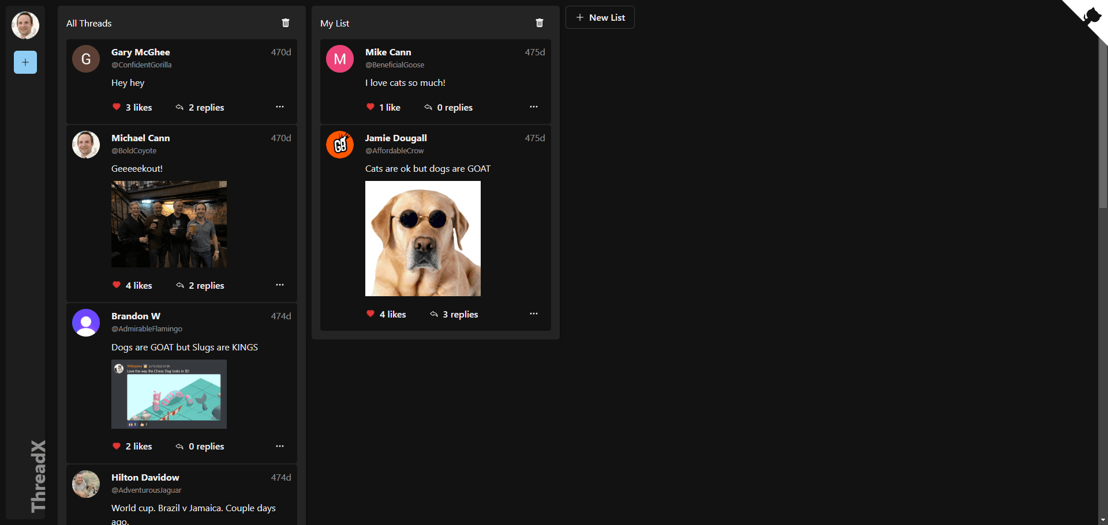Like Brandon W's slugs post
Screen dimensions: 1108x525
117,446
